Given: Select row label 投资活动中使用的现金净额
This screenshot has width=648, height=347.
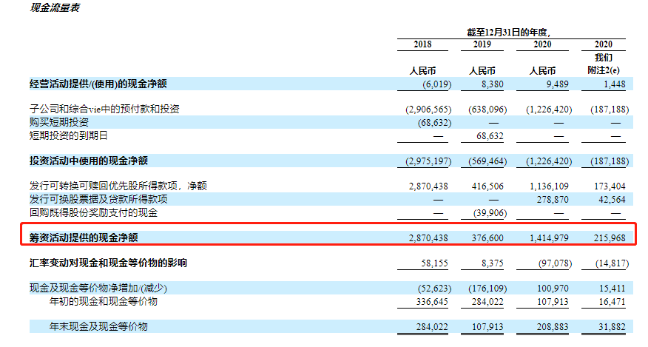Looking at the screenshot, I should click(89, 161).
